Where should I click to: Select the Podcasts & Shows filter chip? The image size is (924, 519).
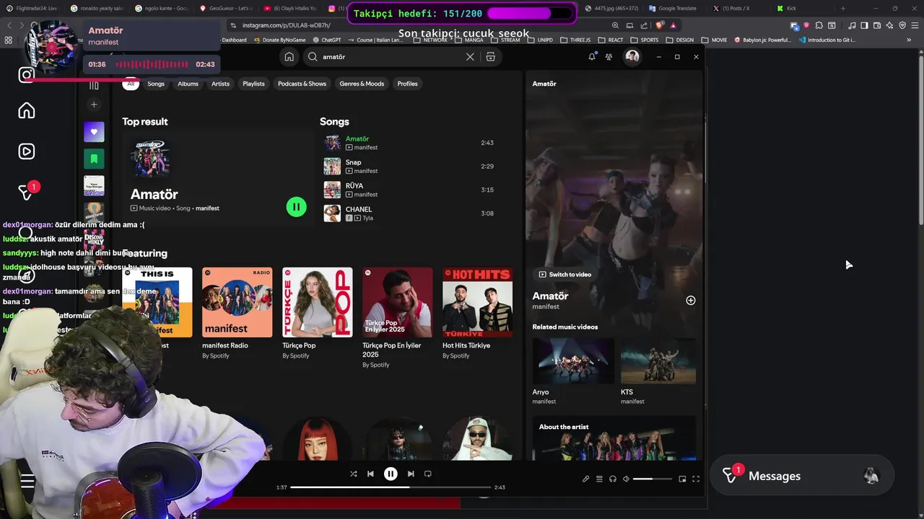(x=302, y=84)
